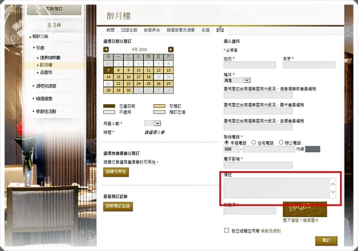Click the 搜尋可用性 button
This screenshot has height=251, width=358.
point(117,172)
